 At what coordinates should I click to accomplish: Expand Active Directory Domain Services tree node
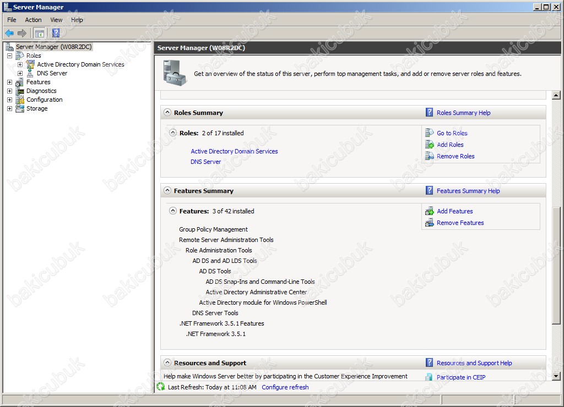(20, 65)
